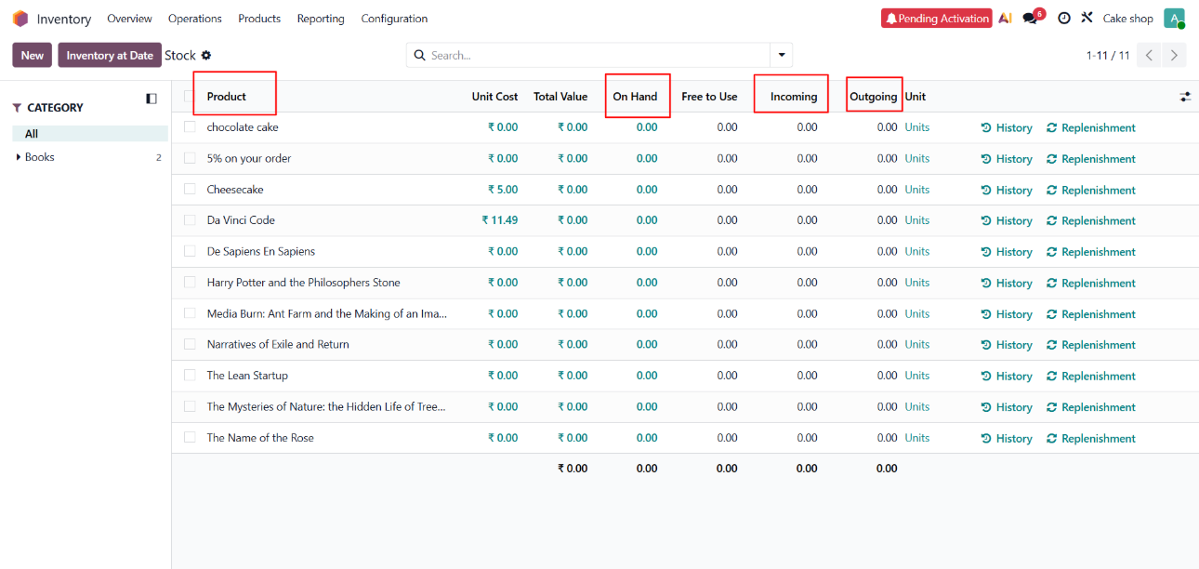Open the activities clock icon
The width and height of the screenshot is (1199, 569).
point(1064,19)
